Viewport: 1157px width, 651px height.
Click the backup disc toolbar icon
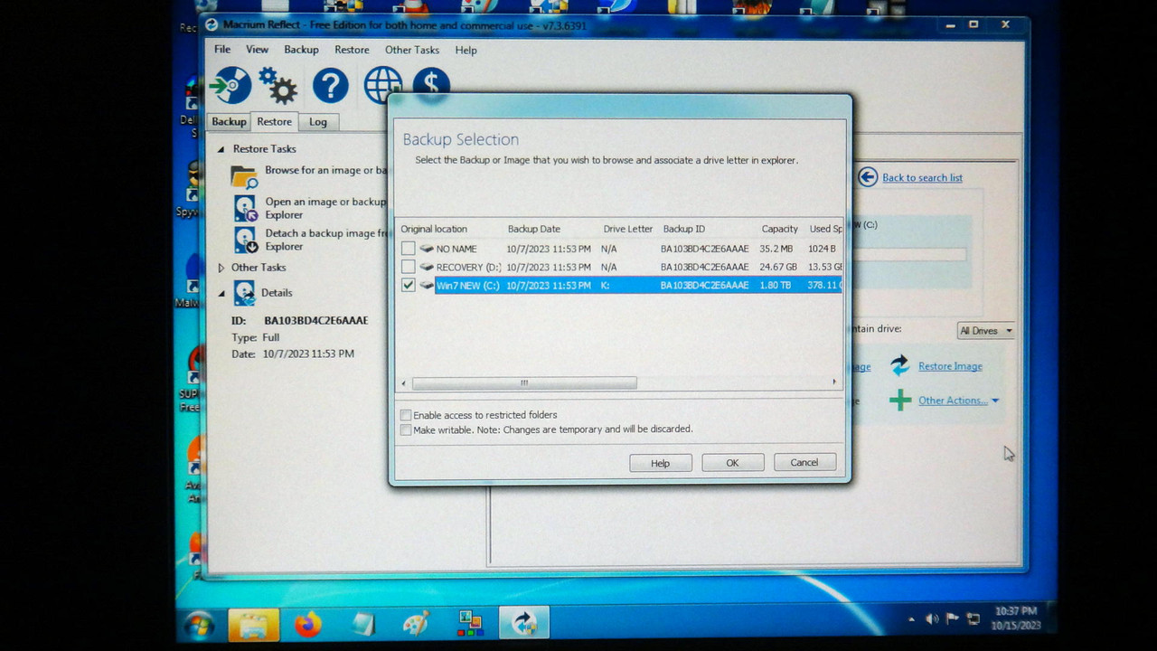tap(230, 86)
